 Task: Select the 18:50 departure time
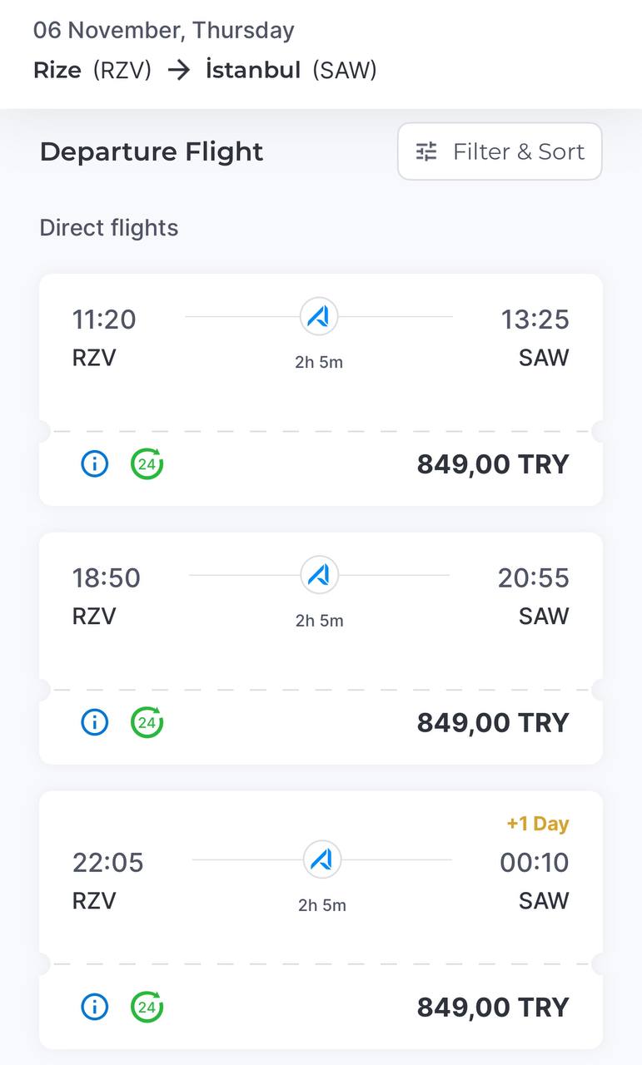(x=107, y=578)
